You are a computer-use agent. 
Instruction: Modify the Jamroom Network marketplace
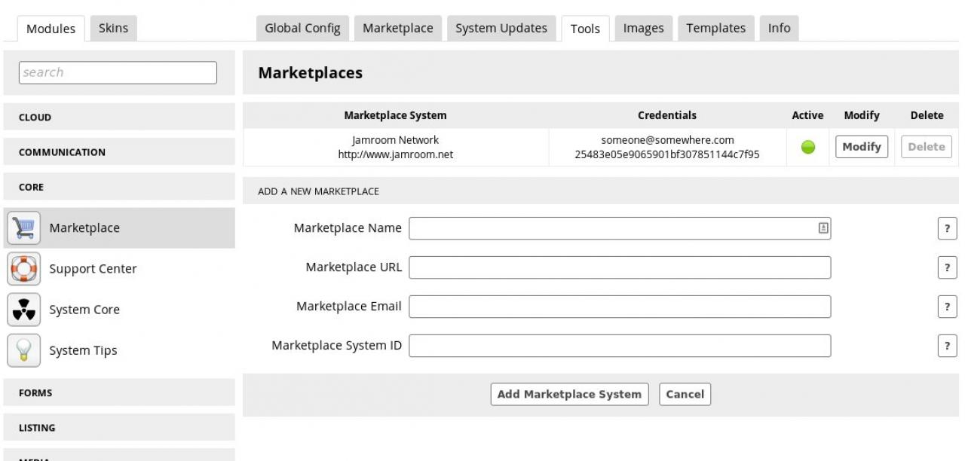(862, 147)
